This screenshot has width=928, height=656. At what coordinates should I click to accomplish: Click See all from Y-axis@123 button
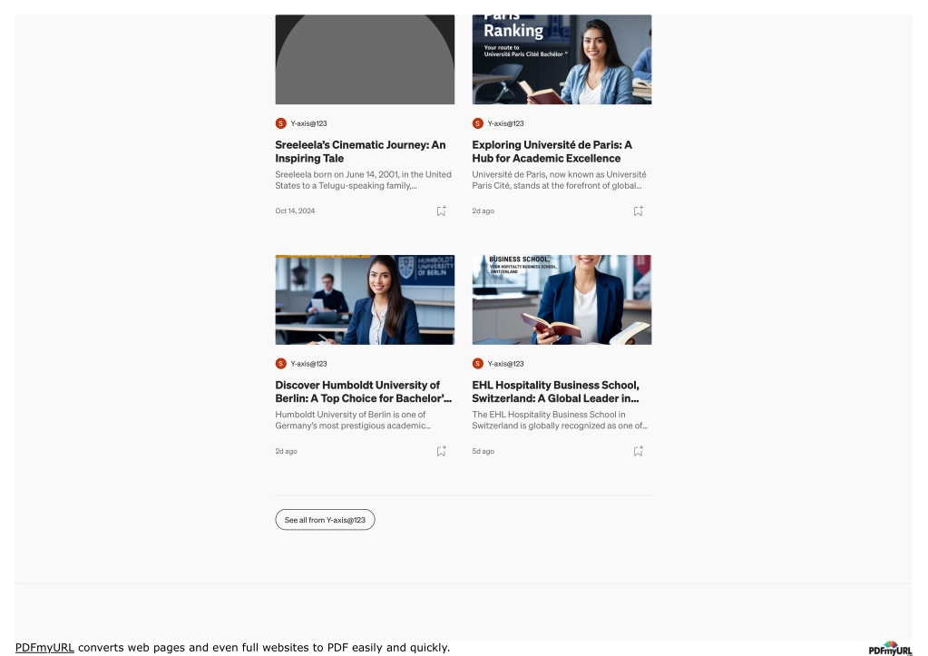[325, 520]
